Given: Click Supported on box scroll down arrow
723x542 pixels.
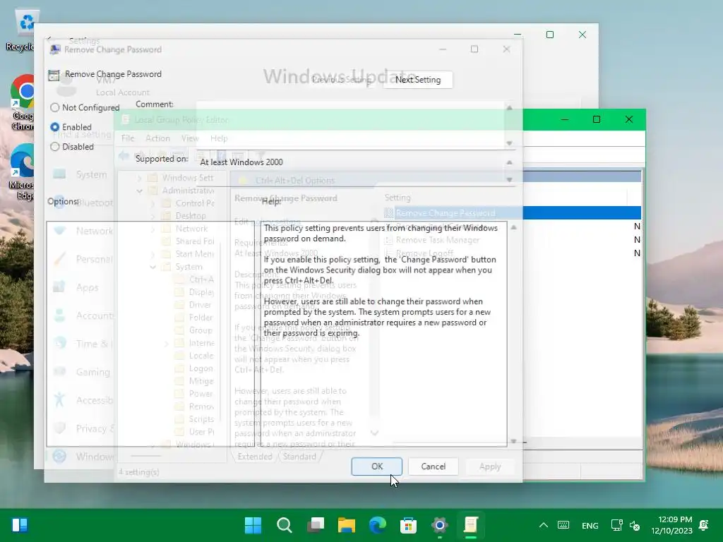Looking at the screenshot, I should tap(510, 180).
